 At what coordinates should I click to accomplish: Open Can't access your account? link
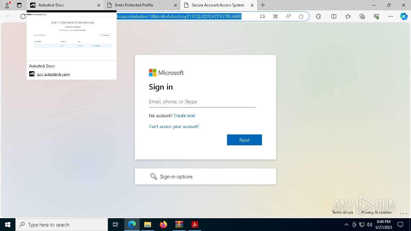[174, 126]
